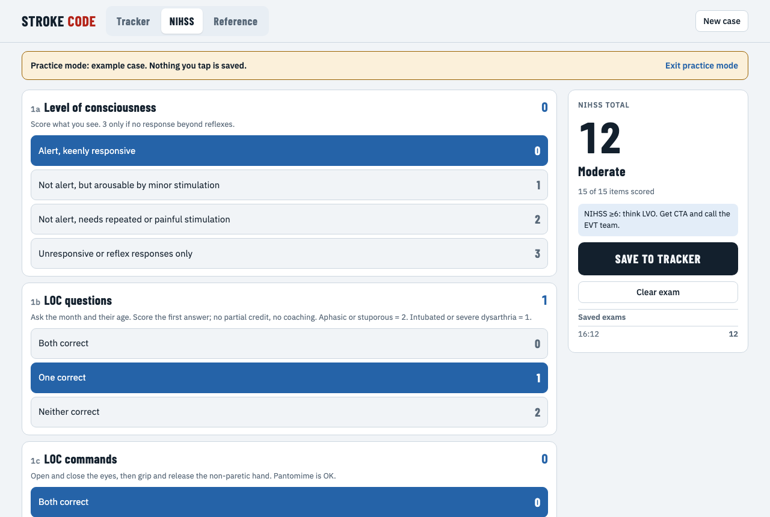Select Both correct under LOC questions
Screen dimensions: 770x517
coord(289,344)
